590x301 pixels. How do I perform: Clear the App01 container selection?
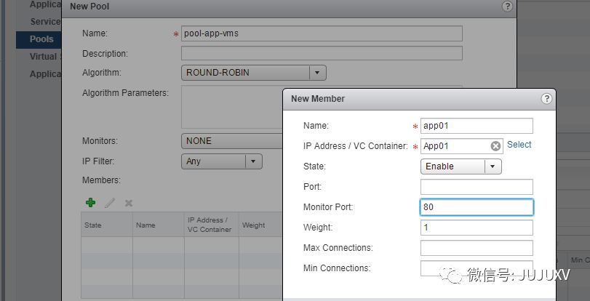click(x=495, y=146)
